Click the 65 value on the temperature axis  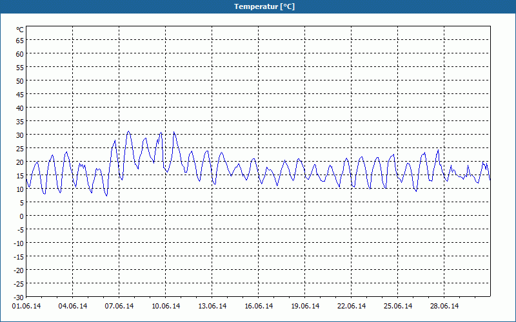20,41
